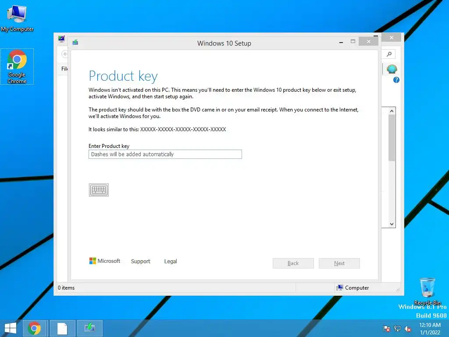
Task: Click the Windows Setup taskbar icon
Action: click(89, 328)
